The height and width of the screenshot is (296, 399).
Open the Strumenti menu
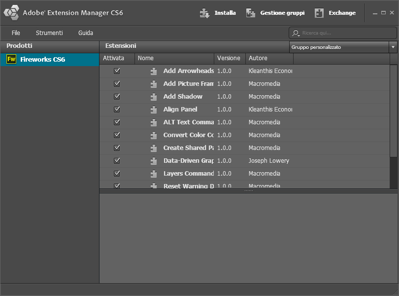tap(49, 33)
